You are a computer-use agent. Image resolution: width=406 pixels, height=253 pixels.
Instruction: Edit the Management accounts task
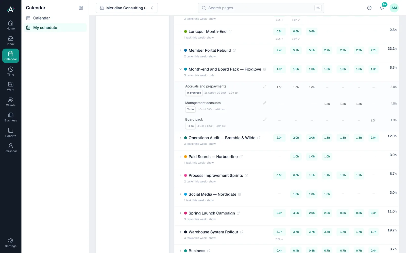coord(265,103)
